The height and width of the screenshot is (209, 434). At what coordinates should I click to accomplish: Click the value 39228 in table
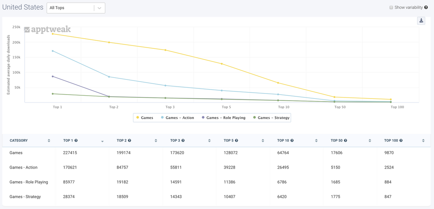230,167
